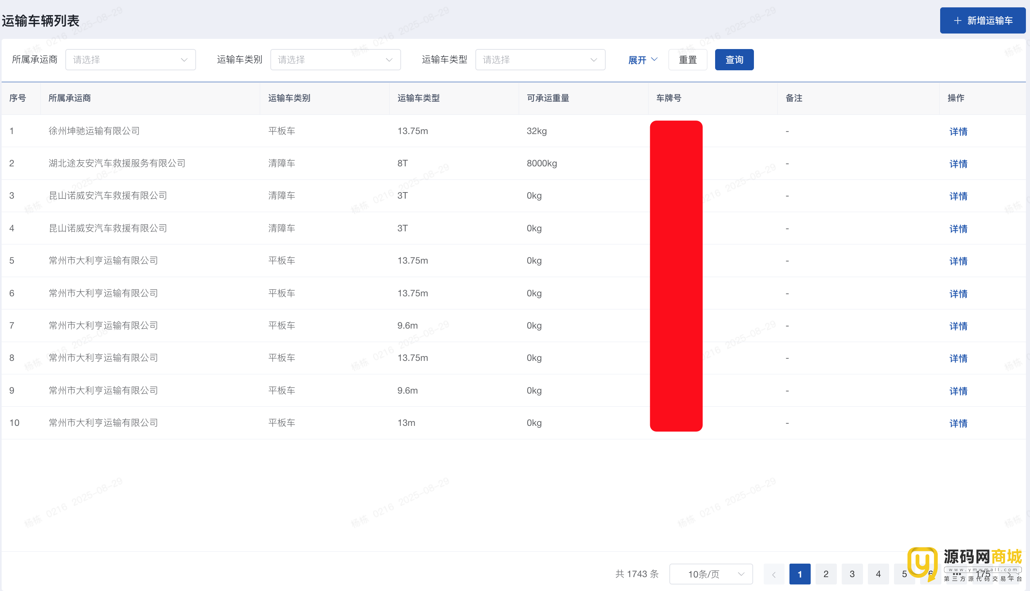
Task: Click the previous page arrow
Action: point(774,574)
